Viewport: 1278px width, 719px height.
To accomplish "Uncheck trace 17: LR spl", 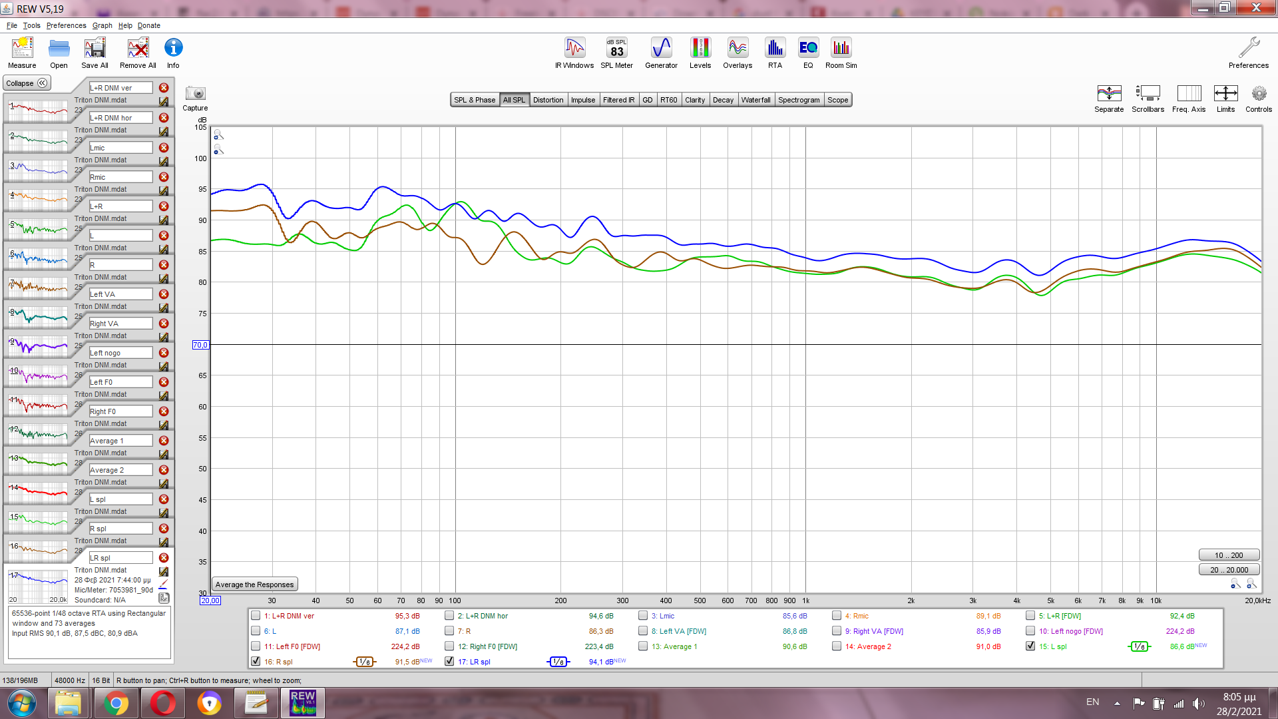I will (449, 662).
